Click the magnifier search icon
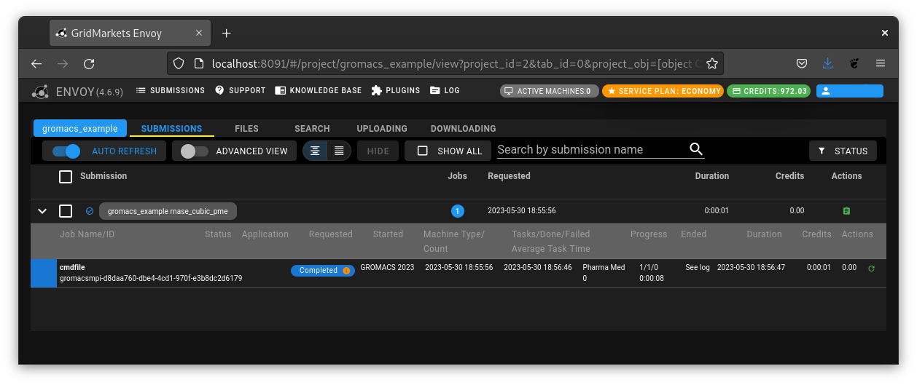The width and height of the screenshot is (917, 385). click(696, 149)
